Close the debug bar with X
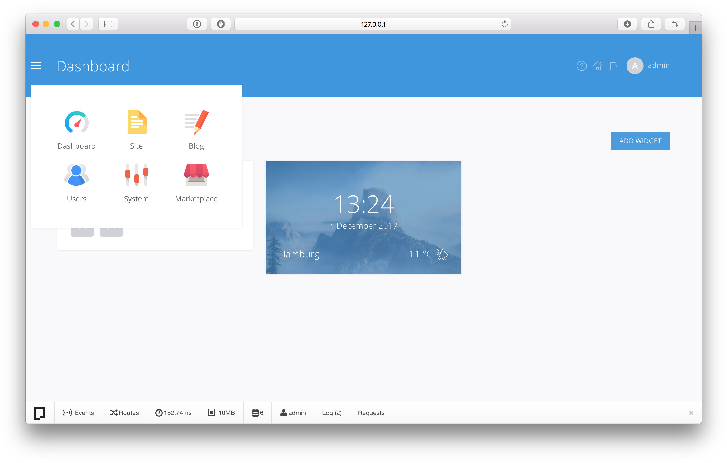 pos(691,413)
